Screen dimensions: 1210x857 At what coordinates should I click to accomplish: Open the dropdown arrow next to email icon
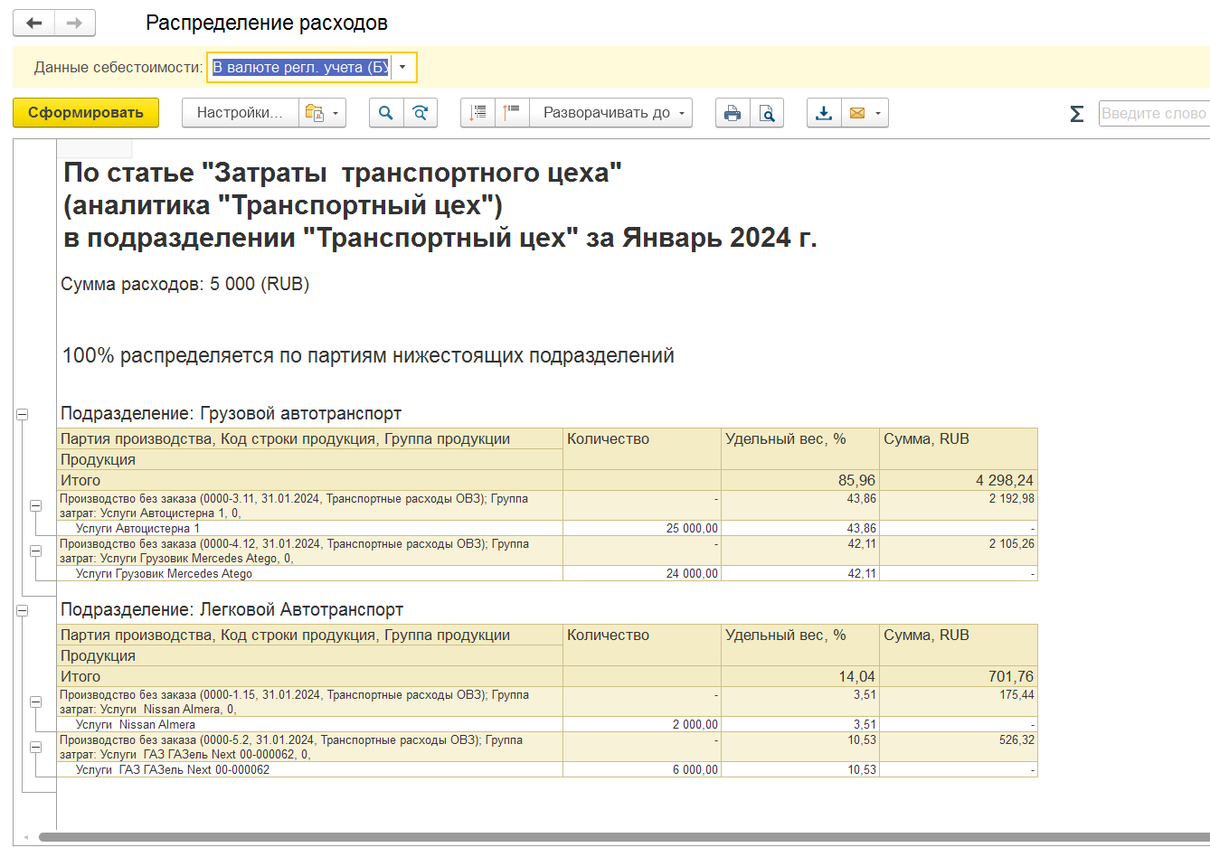[x=878, y=113]
